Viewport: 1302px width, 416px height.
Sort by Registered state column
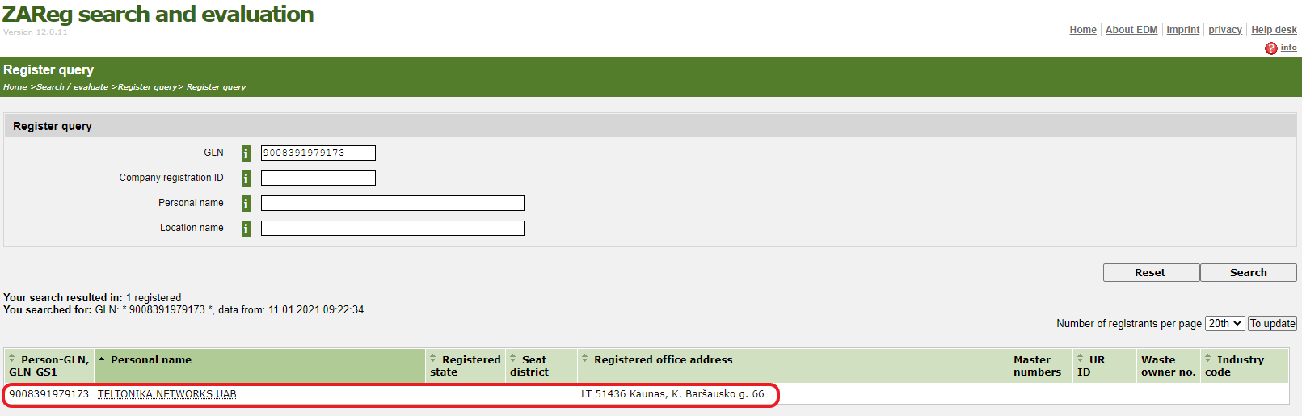point(433,359)
